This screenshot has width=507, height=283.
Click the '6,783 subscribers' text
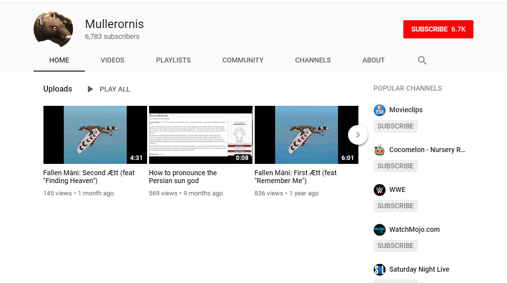[x=112, y=36]
